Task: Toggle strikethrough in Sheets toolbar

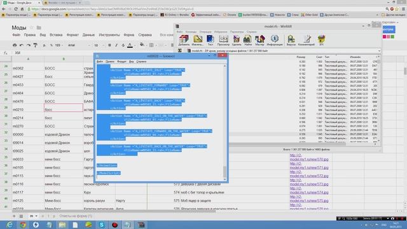Action: pos(123,45)
